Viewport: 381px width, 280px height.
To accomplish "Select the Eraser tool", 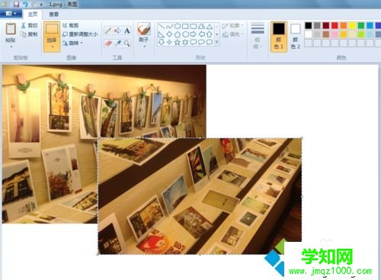I will (x=108, y=43).
